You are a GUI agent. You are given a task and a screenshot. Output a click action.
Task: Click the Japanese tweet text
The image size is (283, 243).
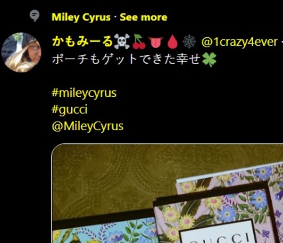126,59
